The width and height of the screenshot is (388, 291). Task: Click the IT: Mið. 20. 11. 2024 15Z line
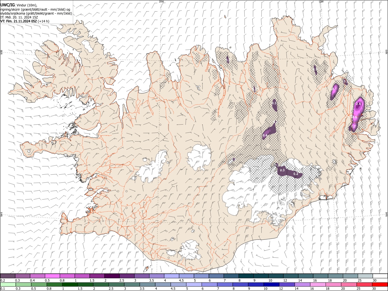19,17
